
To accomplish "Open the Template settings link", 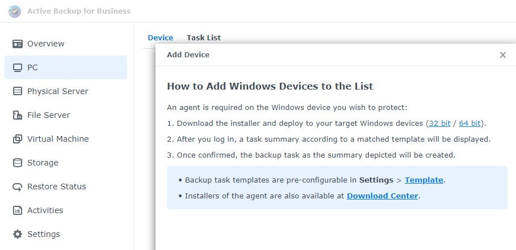I will [424, 180].
